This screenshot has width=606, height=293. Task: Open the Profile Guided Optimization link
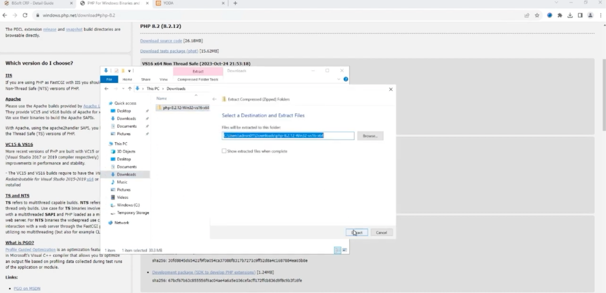(x=31, y=250)
